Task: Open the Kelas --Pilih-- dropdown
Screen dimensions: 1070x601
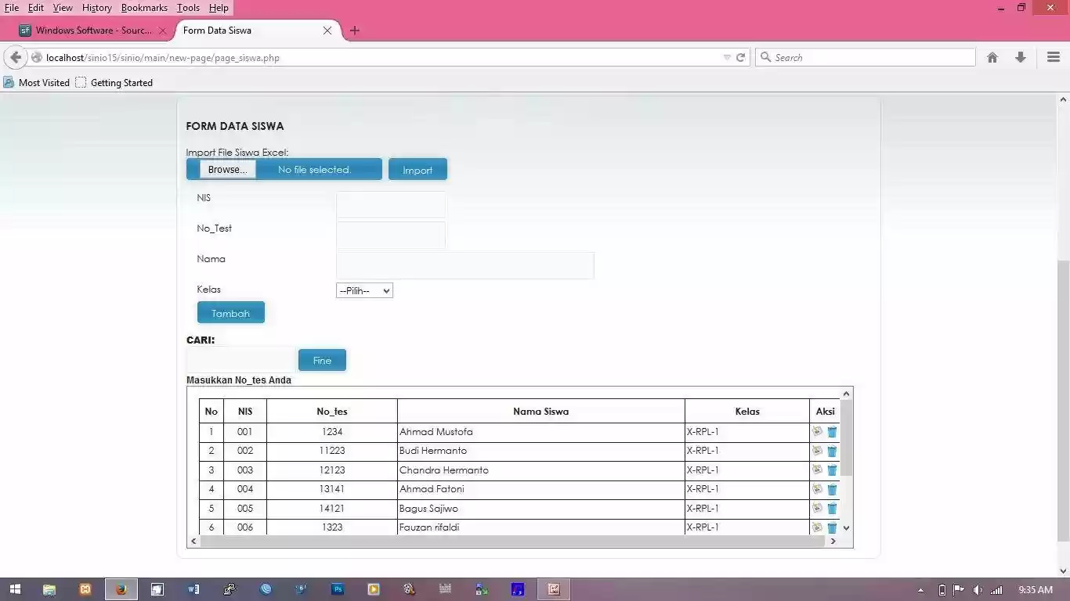Action: [x=363, y=290]
